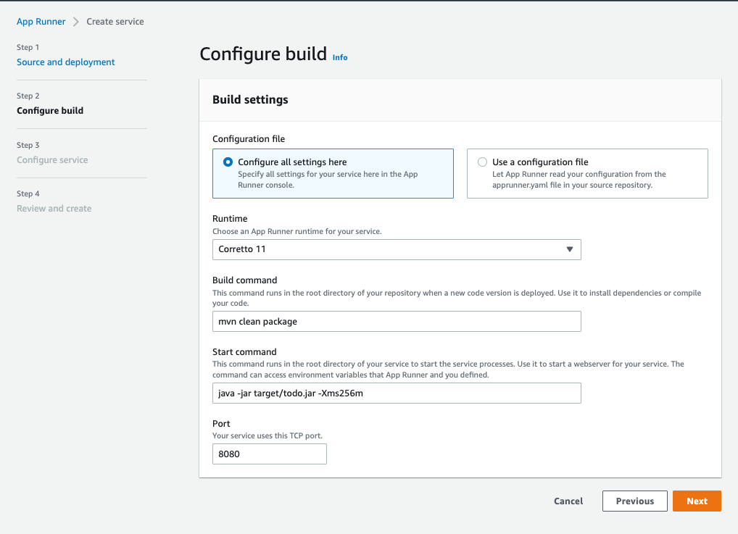
Task: Focus the Build command input field
Action: pyautogui.click(x=396, y=321)
